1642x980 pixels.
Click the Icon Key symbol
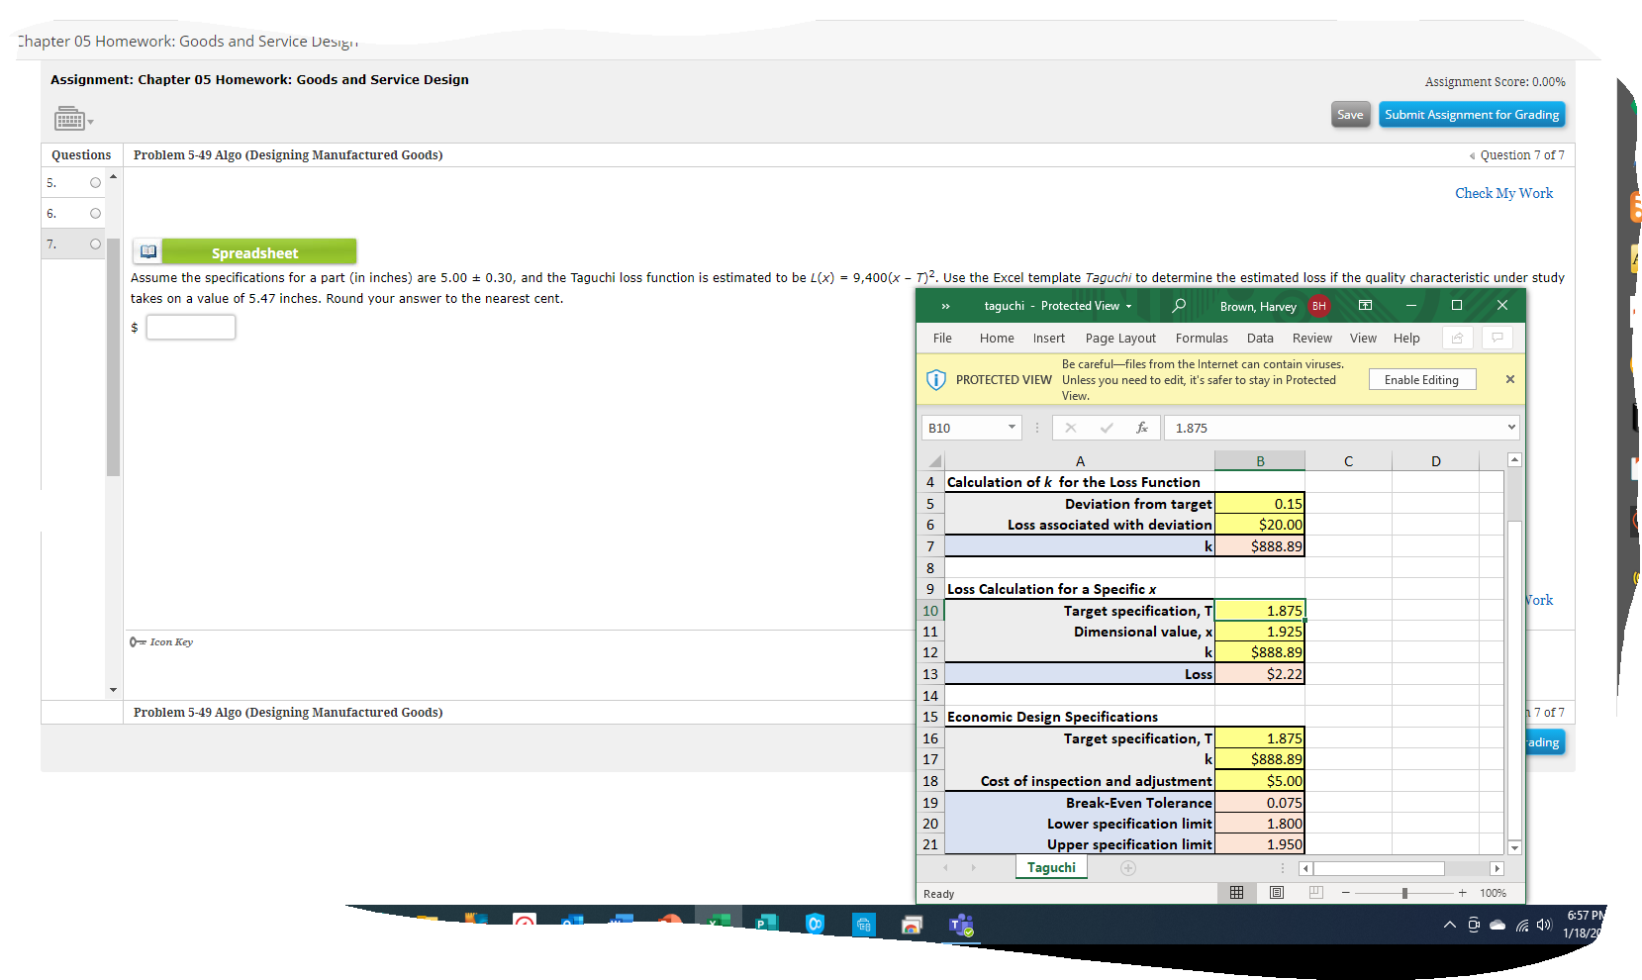tap(138, 642)
